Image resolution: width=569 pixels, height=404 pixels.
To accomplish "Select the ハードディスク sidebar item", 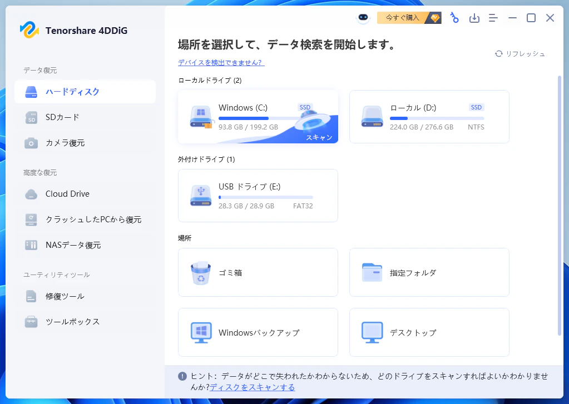I will click(x=85, y=92).
